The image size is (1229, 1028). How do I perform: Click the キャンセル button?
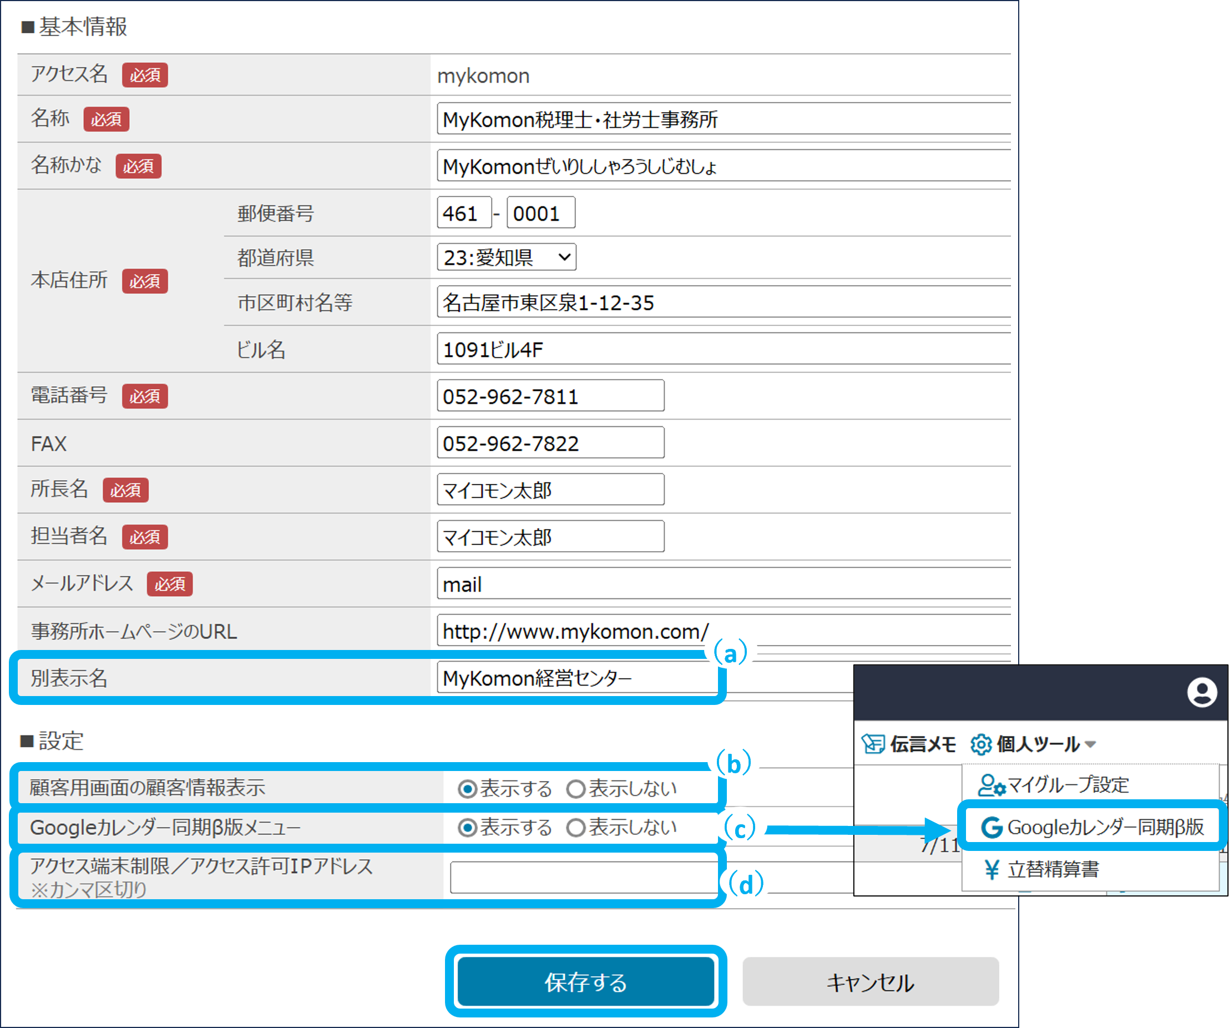(870, 981)
